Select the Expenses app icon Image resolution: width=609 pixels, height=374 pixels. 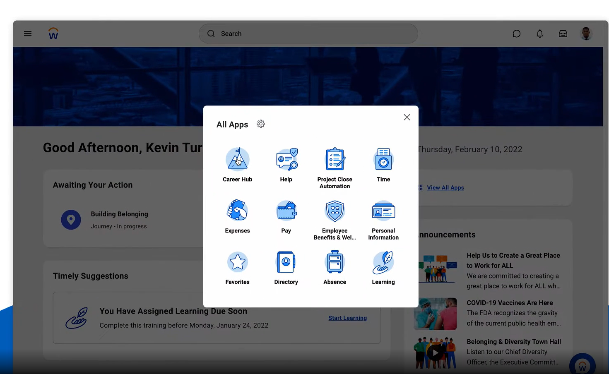pos(237,211)
